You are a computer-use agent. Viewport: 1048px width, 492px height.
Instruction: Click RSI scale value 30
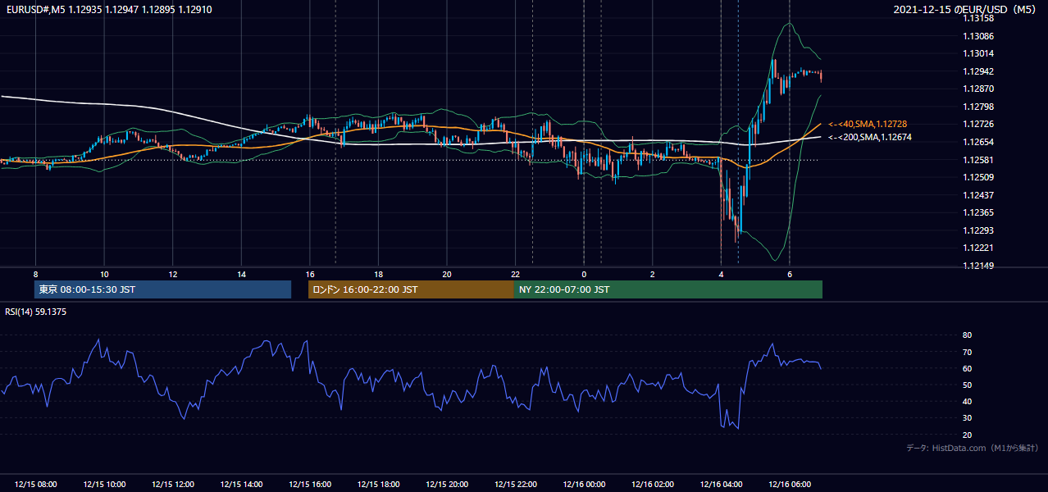(968, 418)
